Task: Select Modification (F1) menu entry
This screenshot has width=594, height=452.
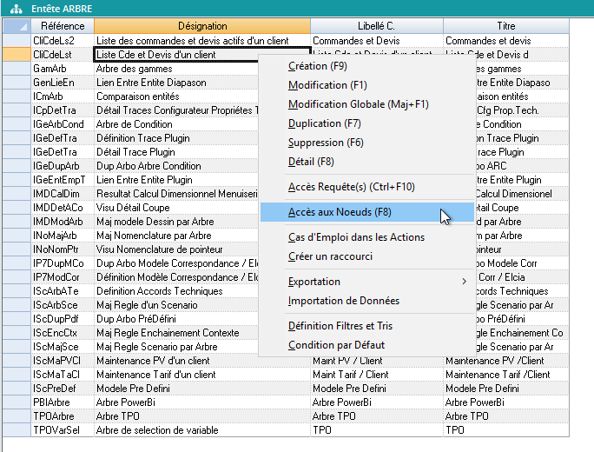Action: point(327,85)
